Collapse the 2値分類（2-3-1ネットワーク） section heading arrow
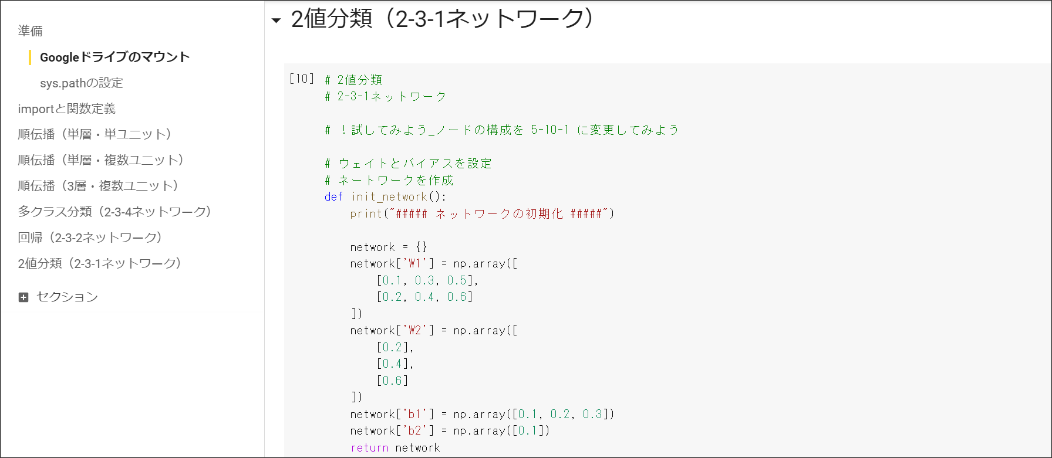This screenshot has width=1052, height=458. [x=276, y=21]
